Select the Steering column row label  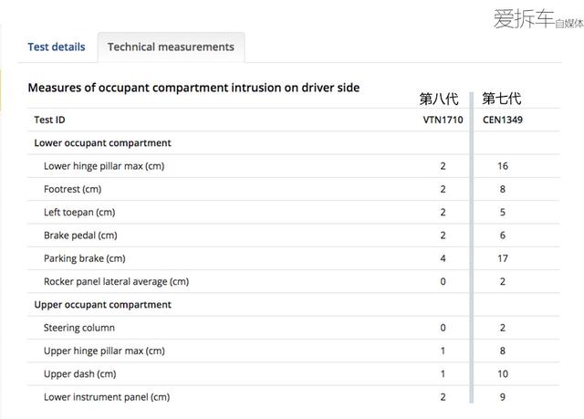tap(79, 328)
